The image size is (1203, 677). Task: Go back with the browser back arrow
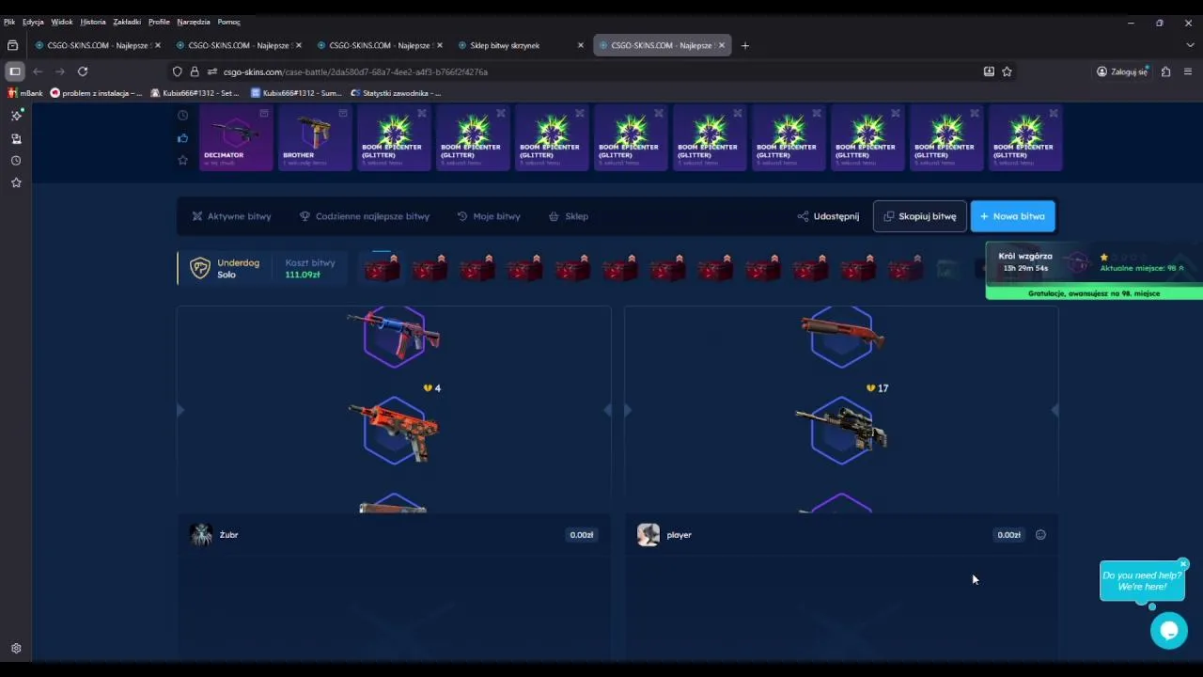coord(38,71)
